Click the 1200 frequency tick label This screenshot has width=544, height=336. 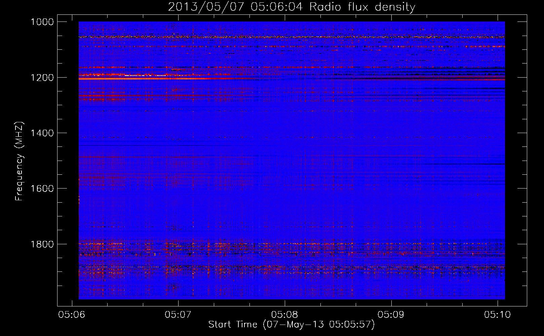[42, 78]
